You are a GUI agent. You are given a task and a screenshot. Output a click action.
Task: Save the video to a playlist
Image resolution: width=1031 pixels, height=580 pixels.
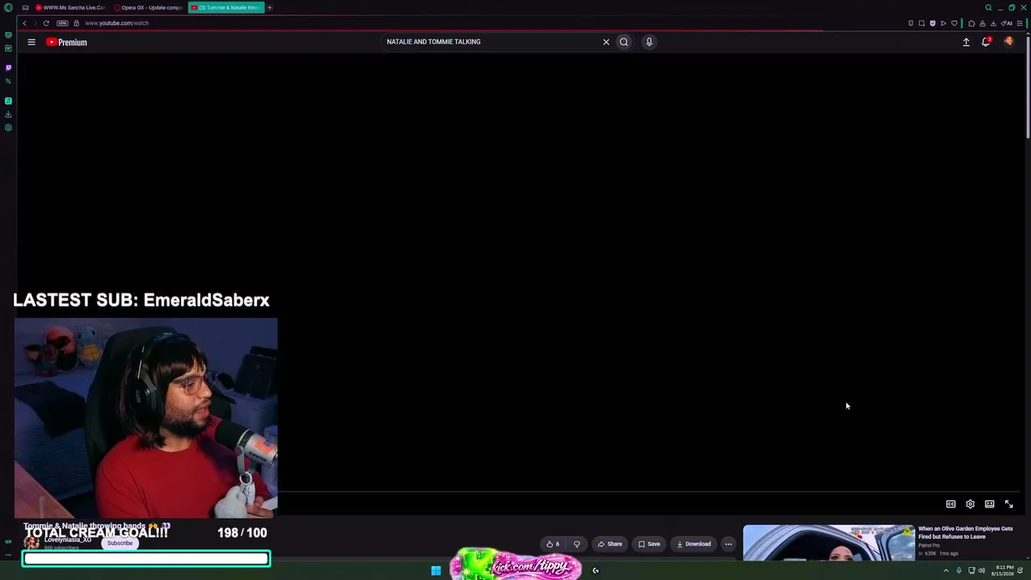pyautogui.click(x=649, y=544)
